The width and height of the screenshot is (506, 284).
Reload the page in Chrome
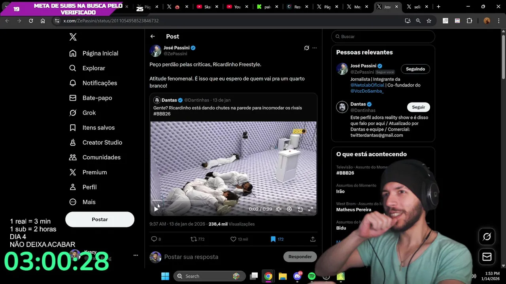point(31,21)
